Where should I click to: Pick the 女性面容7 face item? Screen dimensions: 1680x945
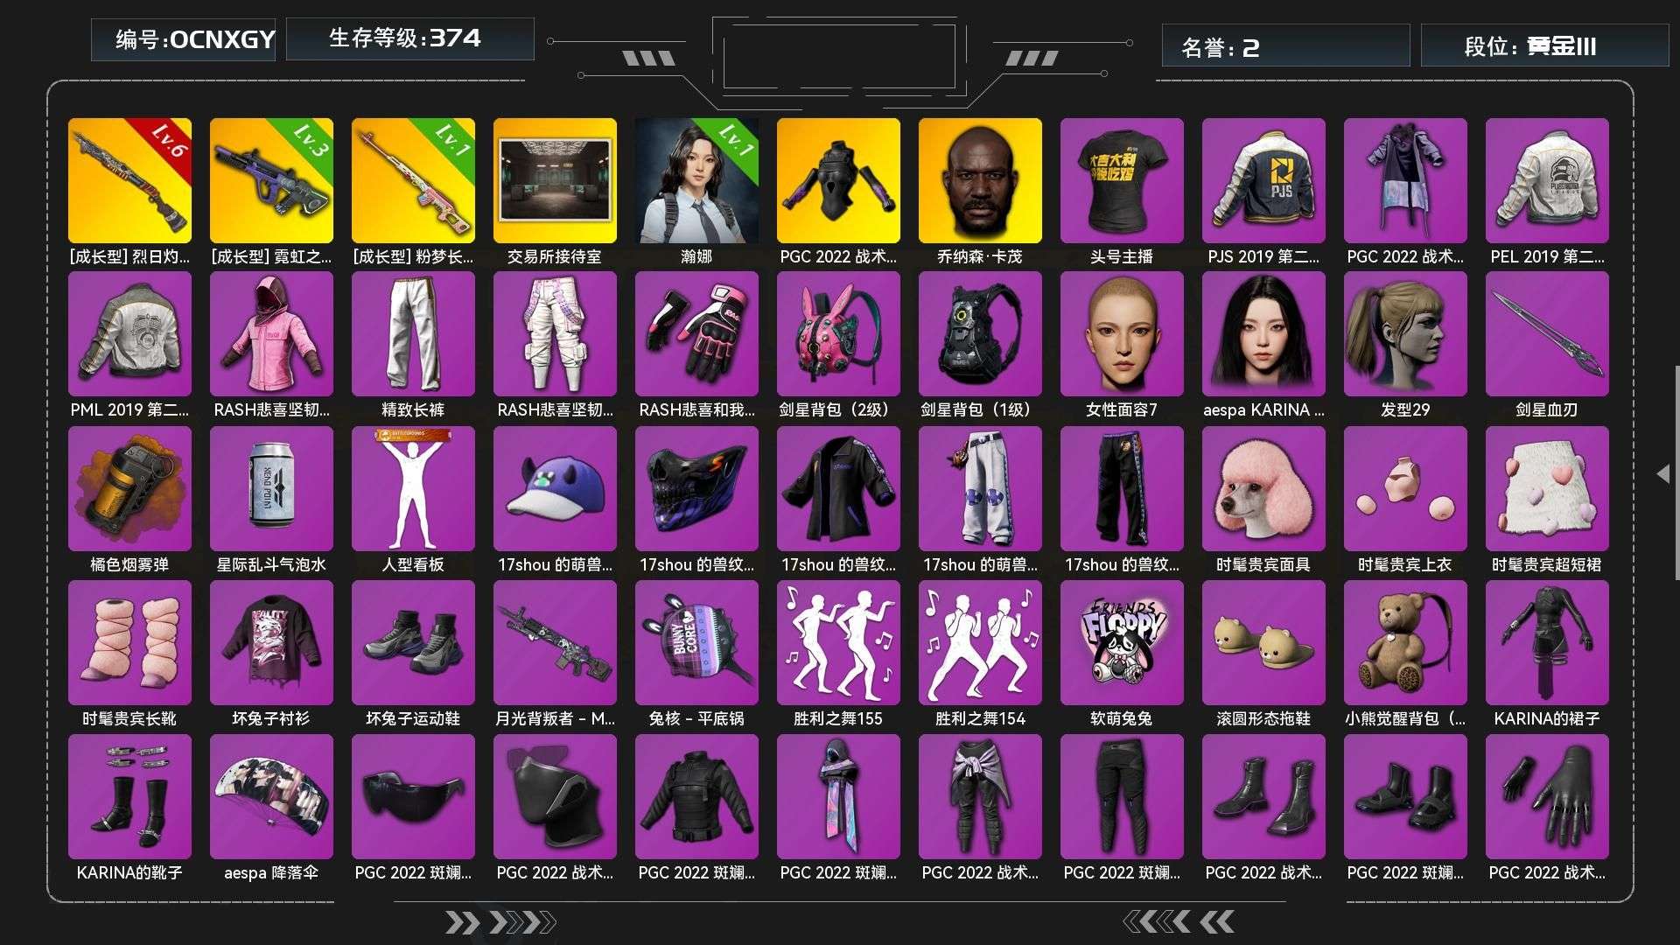pyautogui.click(x=1122, y=333)
